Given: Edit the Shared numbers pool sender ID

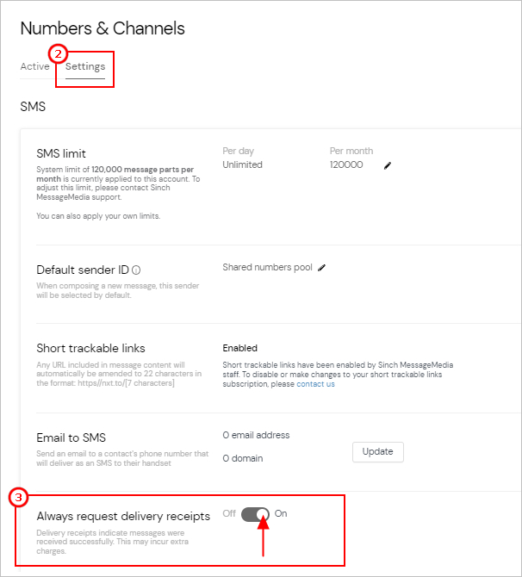Looking at the screenshot, I should (322, 268).
